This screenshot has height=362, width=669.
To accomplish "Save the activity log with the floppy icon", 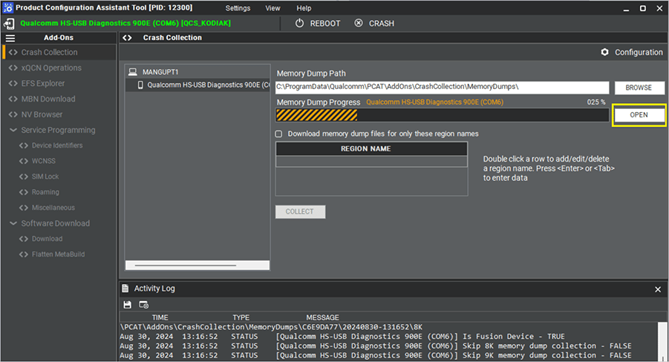I will [127, 304].
